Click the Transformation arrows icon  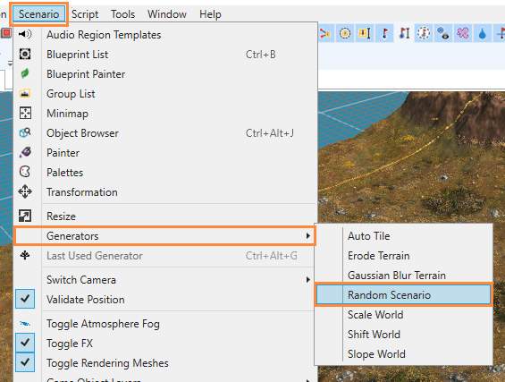(25, 191)
